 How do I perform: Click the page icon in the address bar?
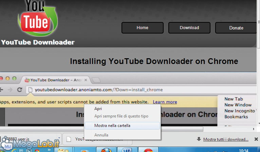coord(30,90)
